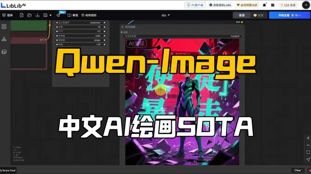The height and width of the screenshot is (174, 311).
Task: Decrease steps value 20 with left arrow
Action: click(57, 27)
